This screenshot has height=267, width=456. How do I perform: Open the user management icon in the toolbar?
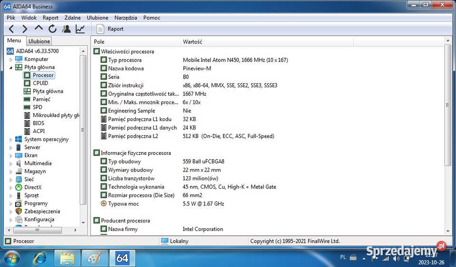pyautogui.click(x=66, y=29)
